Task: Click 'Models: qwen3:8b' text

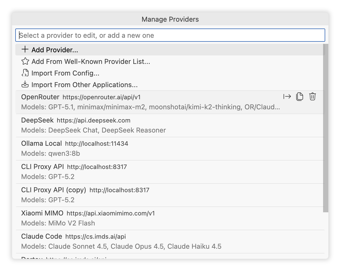Action: 51,153
